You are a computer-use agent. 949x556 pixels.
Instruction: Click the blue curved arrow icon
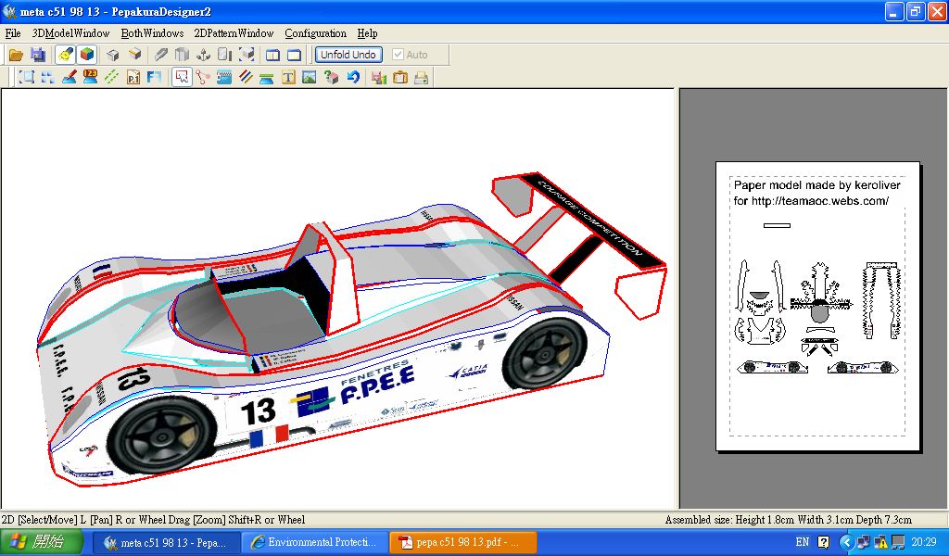pos(353,78)
